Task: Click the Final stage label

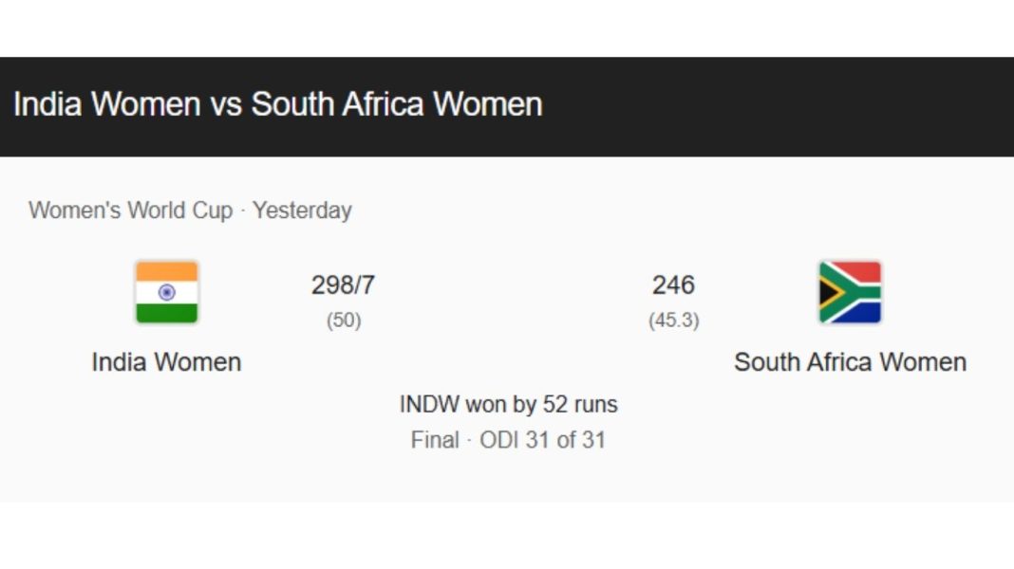Action: click(x=434, y=440)
